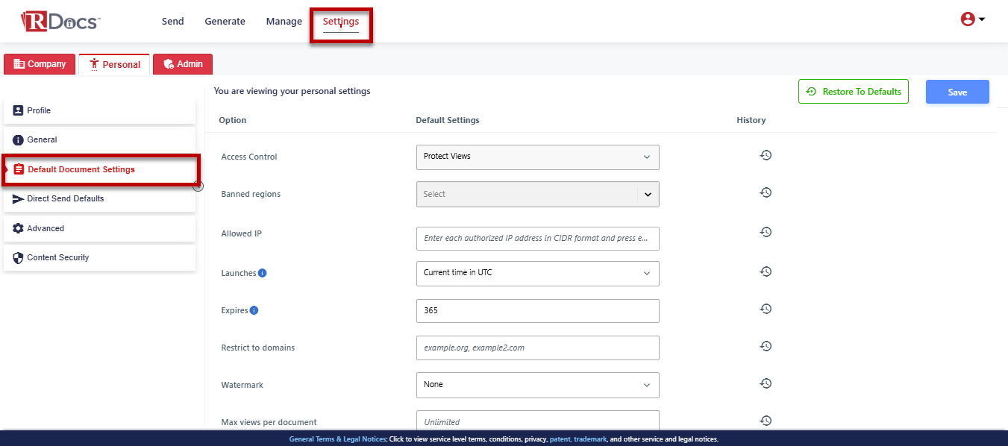Open the Watermark dropdown

[x=537, y=385]
